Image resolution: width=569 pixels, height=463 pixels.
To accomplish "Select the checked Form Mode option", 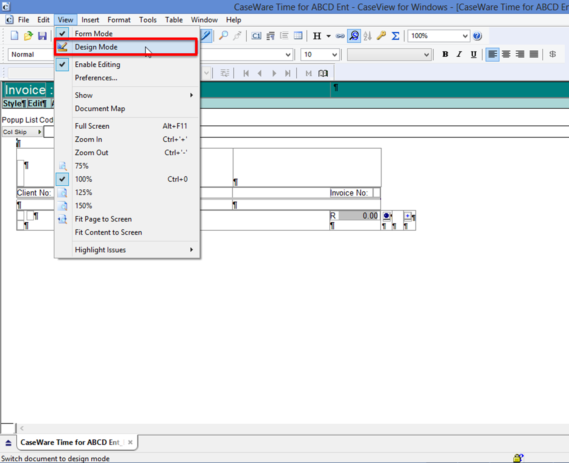I will point(94,34).
